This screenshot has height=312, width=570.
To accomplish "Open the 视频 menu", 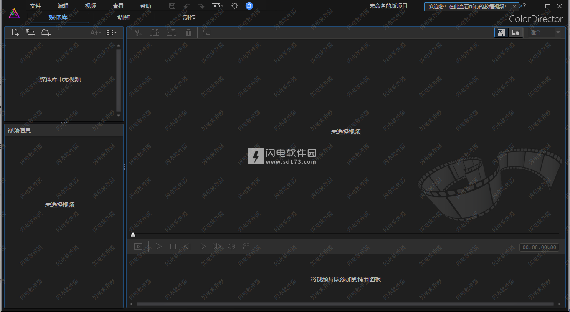I will coord(91,6).
